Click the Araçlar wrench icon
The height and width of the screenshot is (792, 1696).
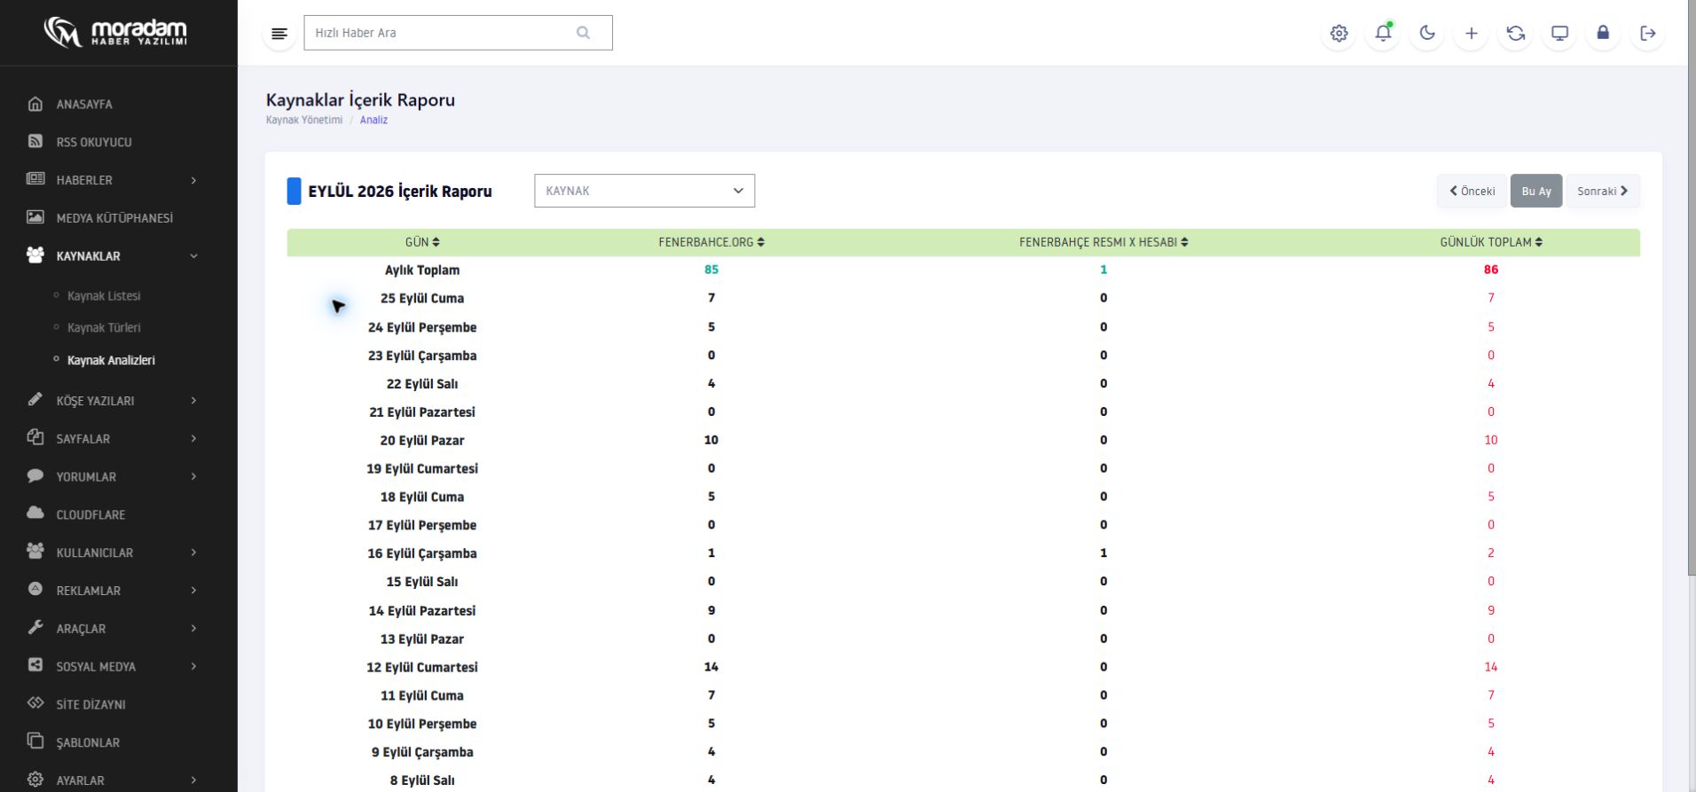pyautogui.click(x=35, y=628)
